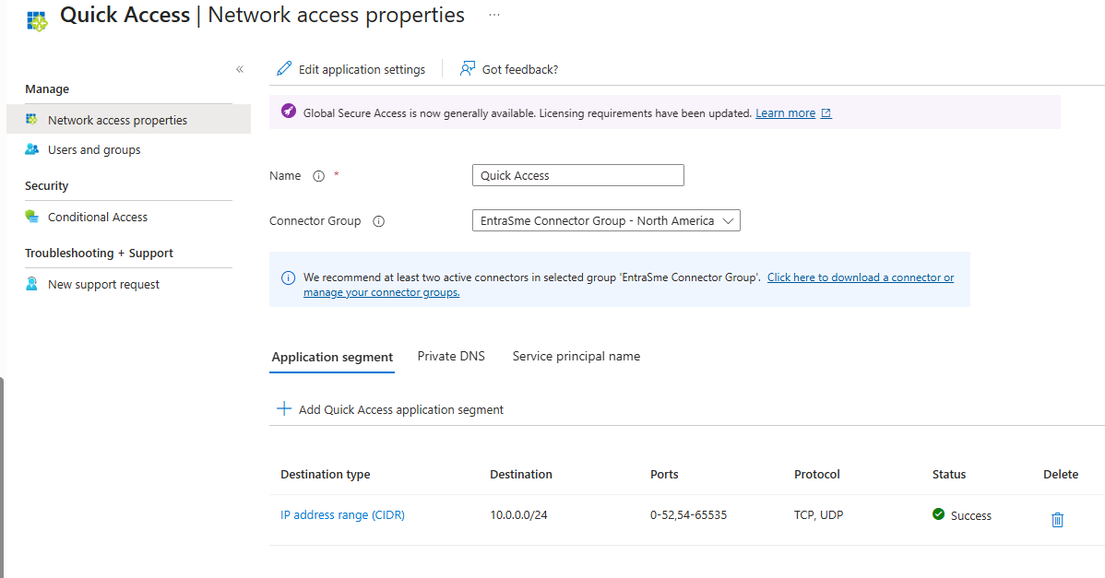Viewport: 1105px width, 578px height.
Task: Click the Status column header
Action: point(948,475)
